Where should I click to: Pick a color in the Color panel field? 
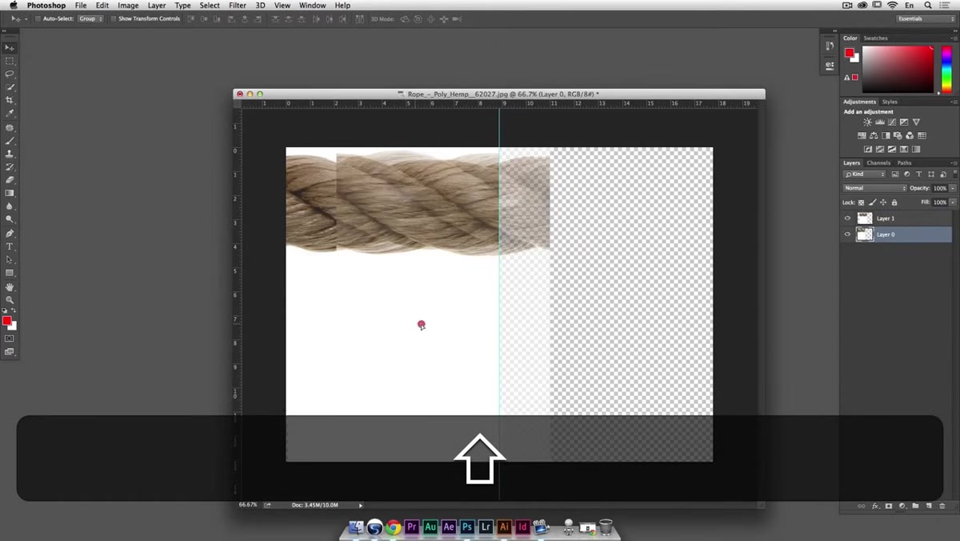click(x=898, y=70)
